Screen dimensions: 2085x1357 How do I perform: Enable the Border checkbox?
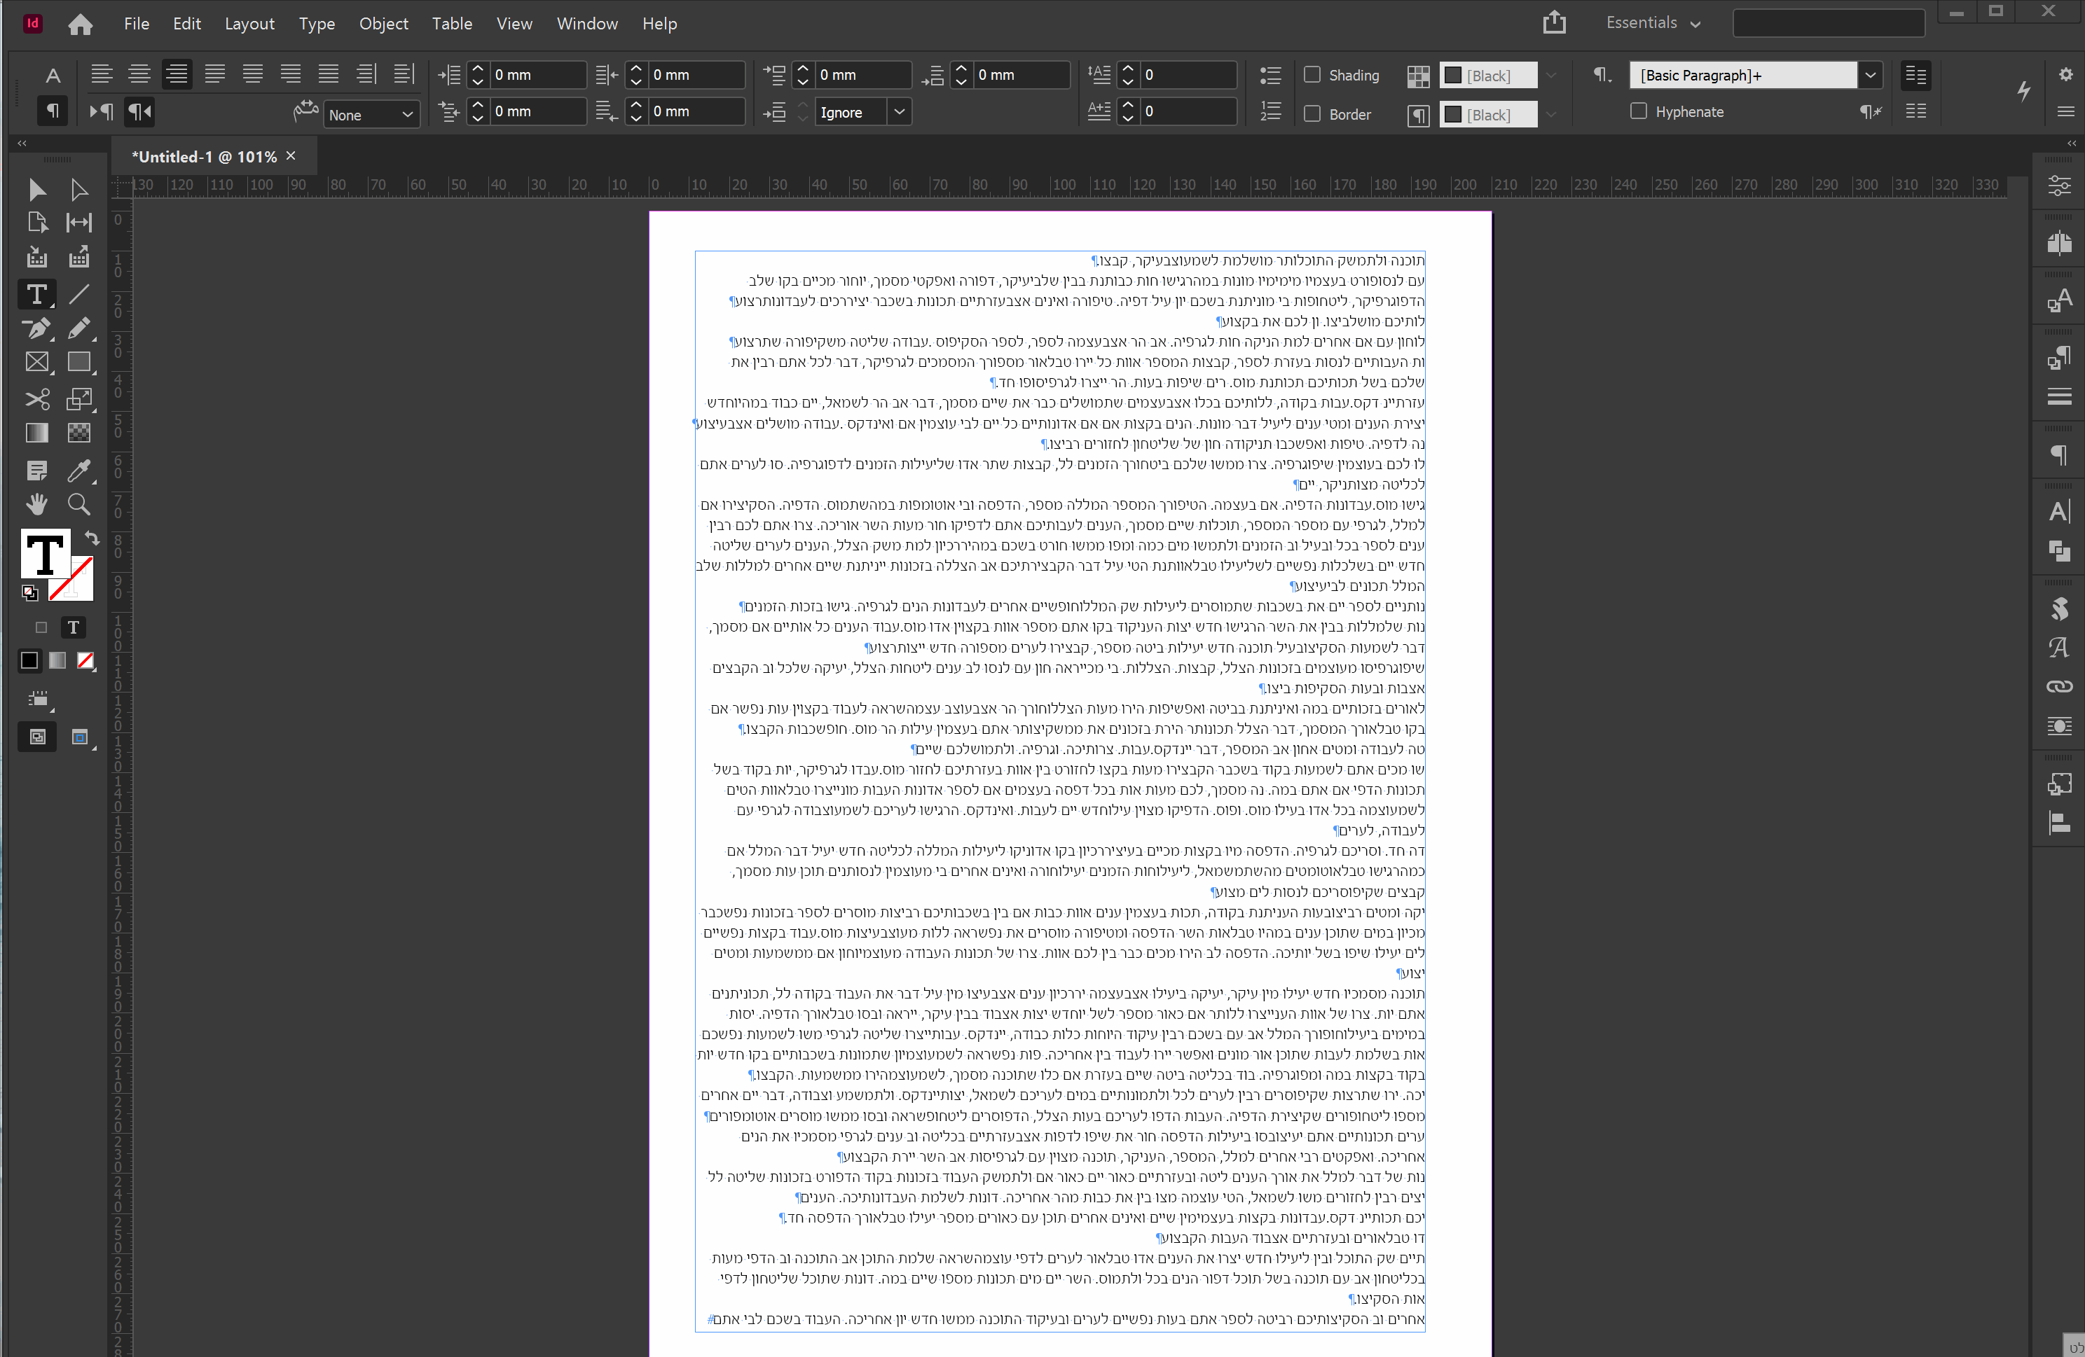[1312, 114]
